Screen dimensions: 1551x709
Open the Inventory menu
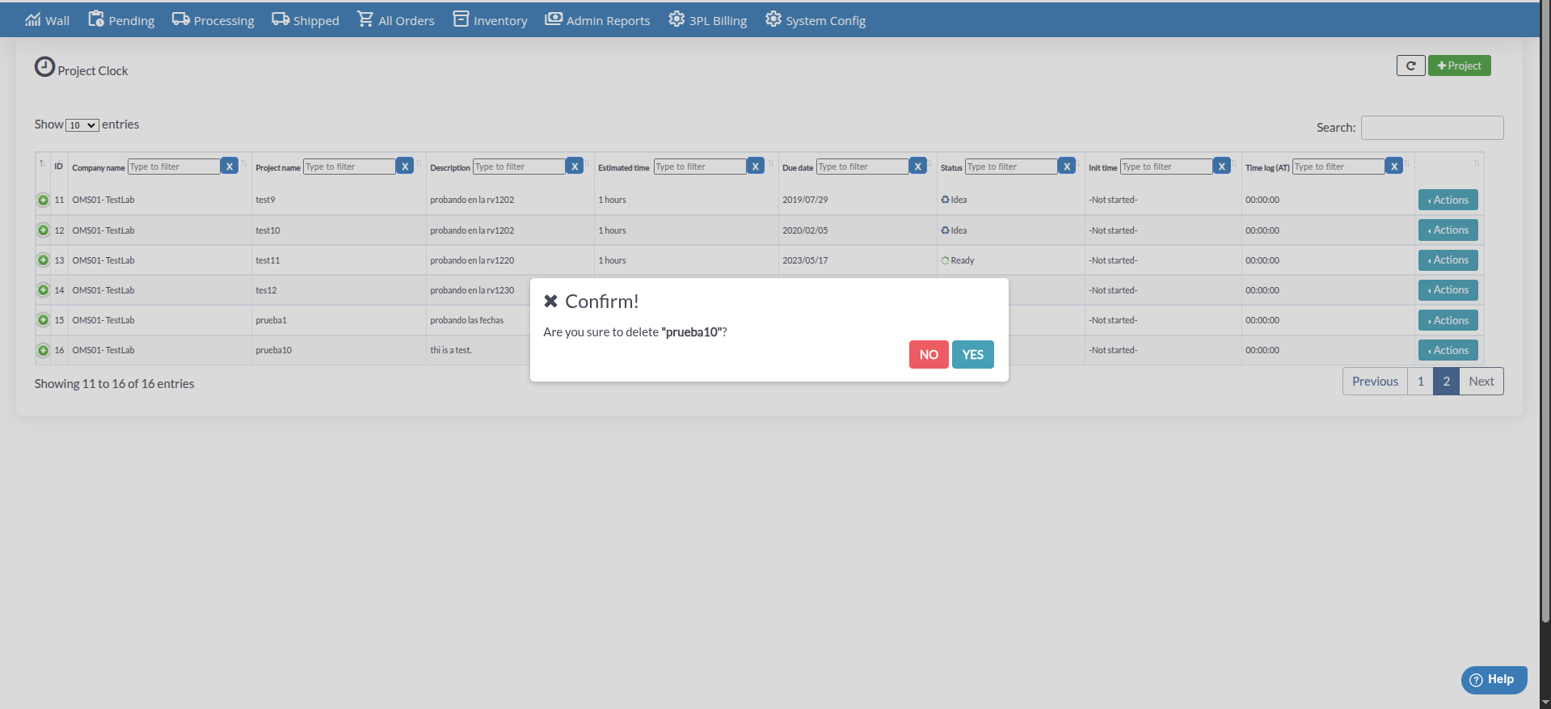pyautogui.click(x=490, y=20)
